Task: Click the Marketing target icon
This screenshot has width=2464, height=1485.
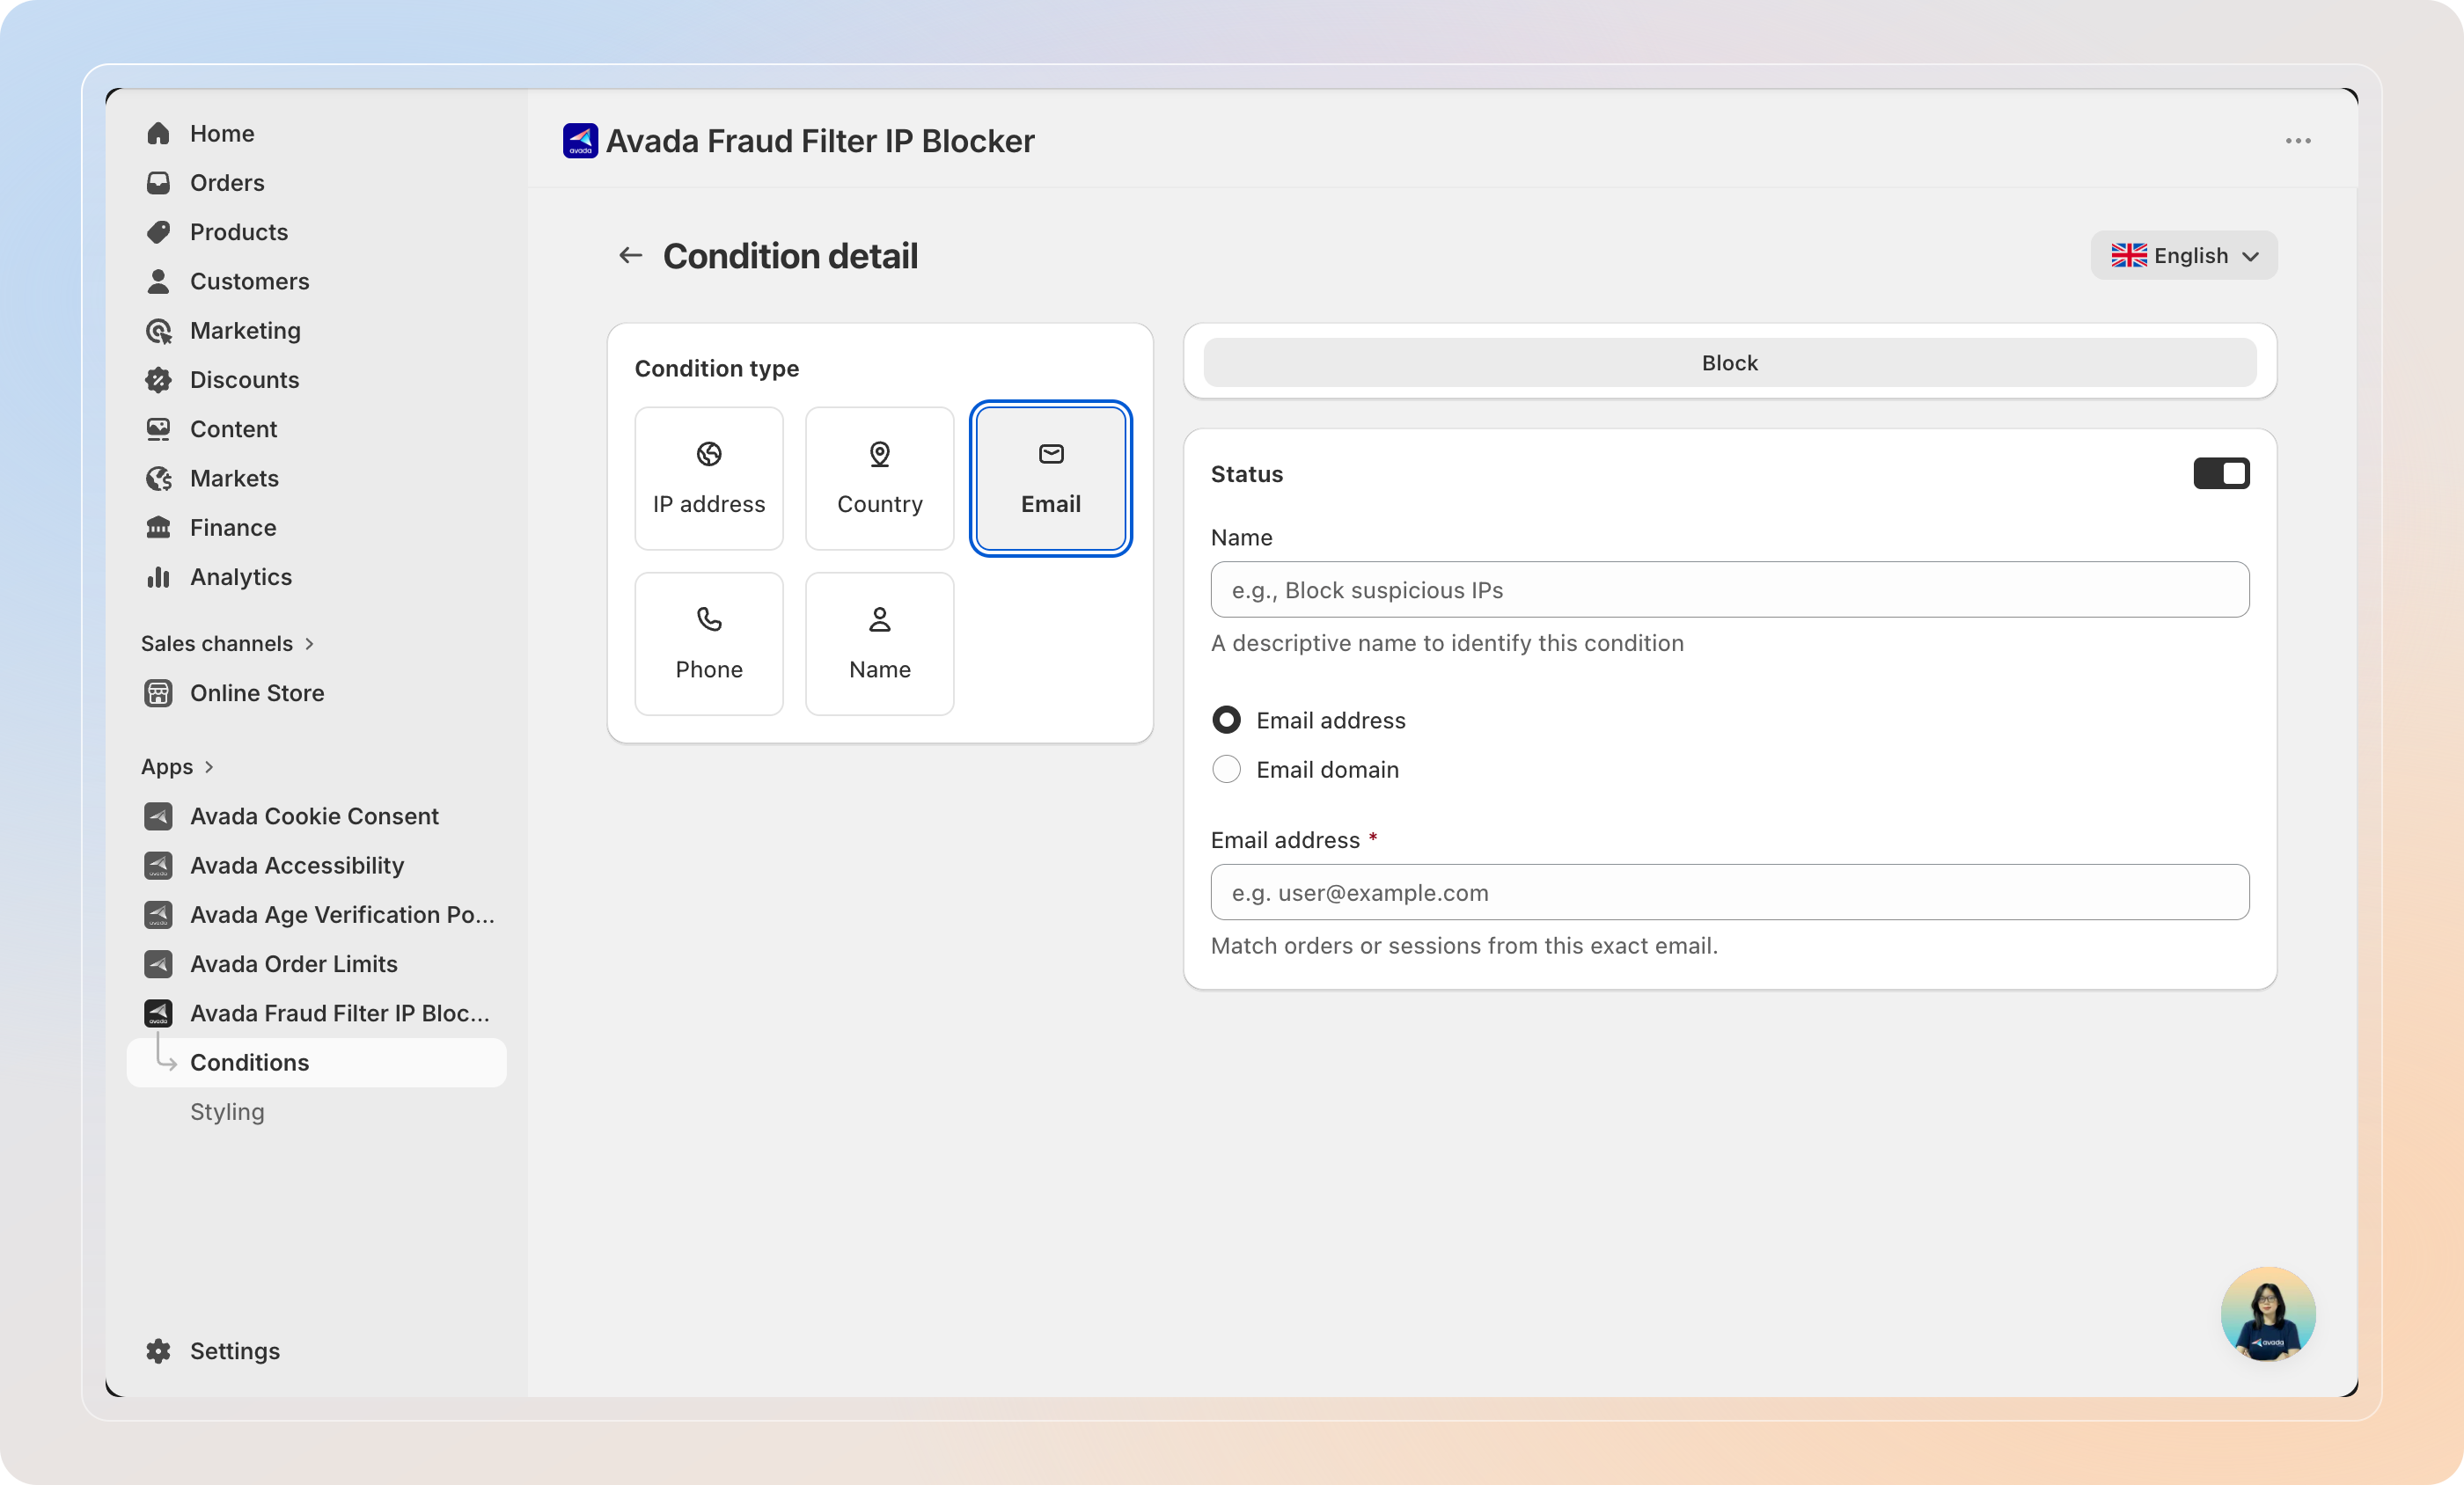Action: pyautogui.click(x=158, y=331)
